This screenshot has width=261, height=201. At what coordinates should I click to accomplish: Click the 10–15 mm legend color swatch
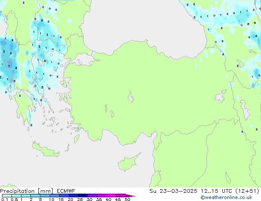(x=54, y=196)
